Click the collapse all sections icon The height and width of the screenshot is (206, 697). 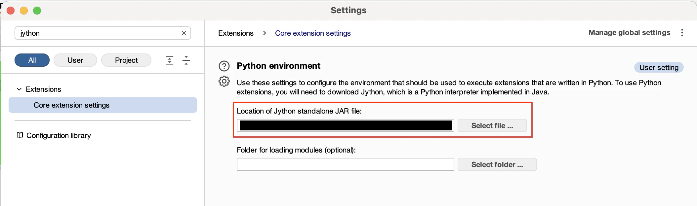186,60
